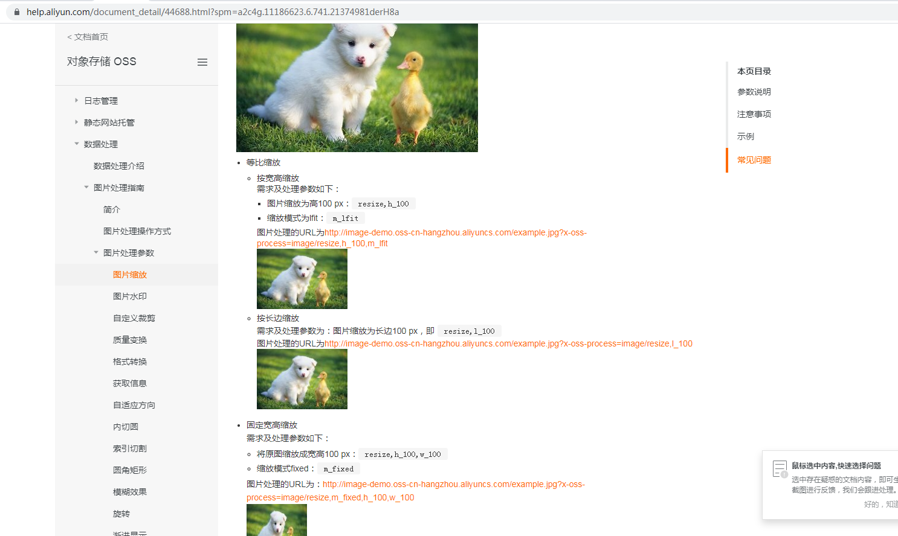
Task: Select 圆角矩形 in the sidebar
Action: (x=130, y=470)
